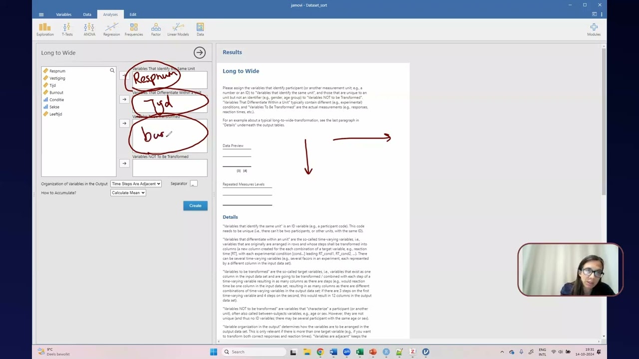Image resolution: width=639 pixels, height=359 pixels.
Task: Click the Separator text field
Action: click(x=194, y=184)
